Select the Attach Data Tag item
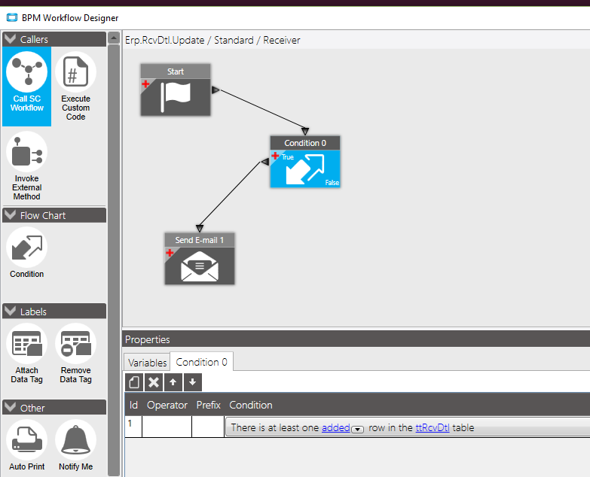 (x=26, y=354)
